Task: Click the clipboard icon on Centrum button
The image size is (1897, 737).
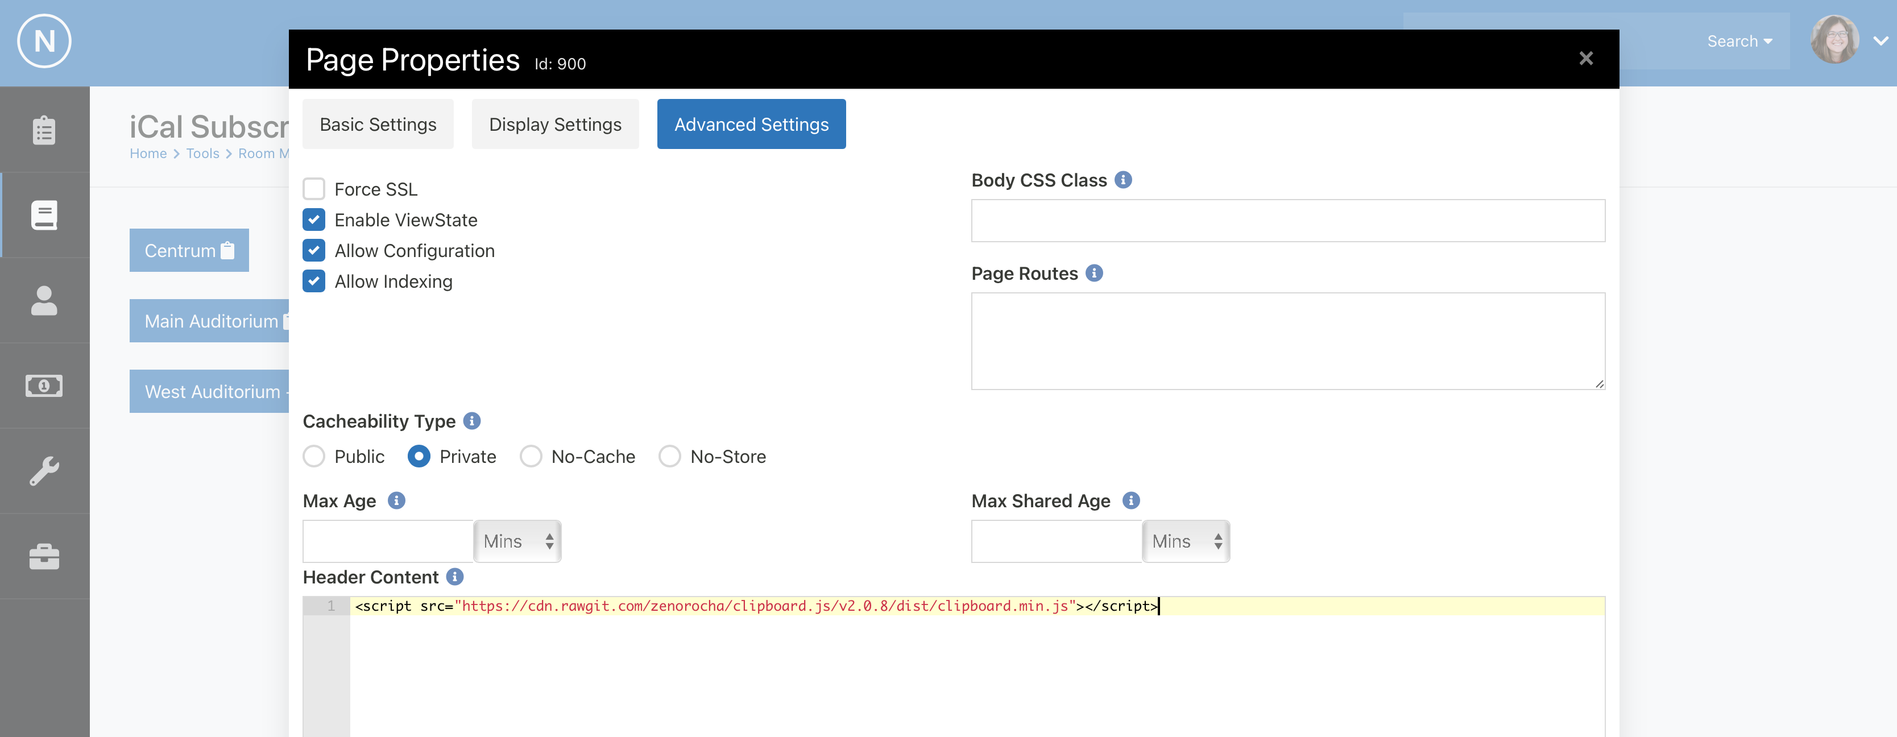Action: coord(227,250)
